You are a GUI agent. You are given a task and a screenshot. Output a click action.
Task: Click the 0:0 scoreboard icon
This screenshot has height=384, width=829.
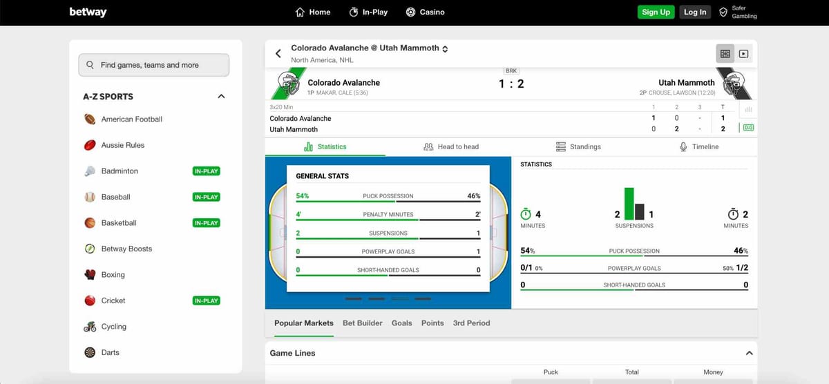(748, 128)
